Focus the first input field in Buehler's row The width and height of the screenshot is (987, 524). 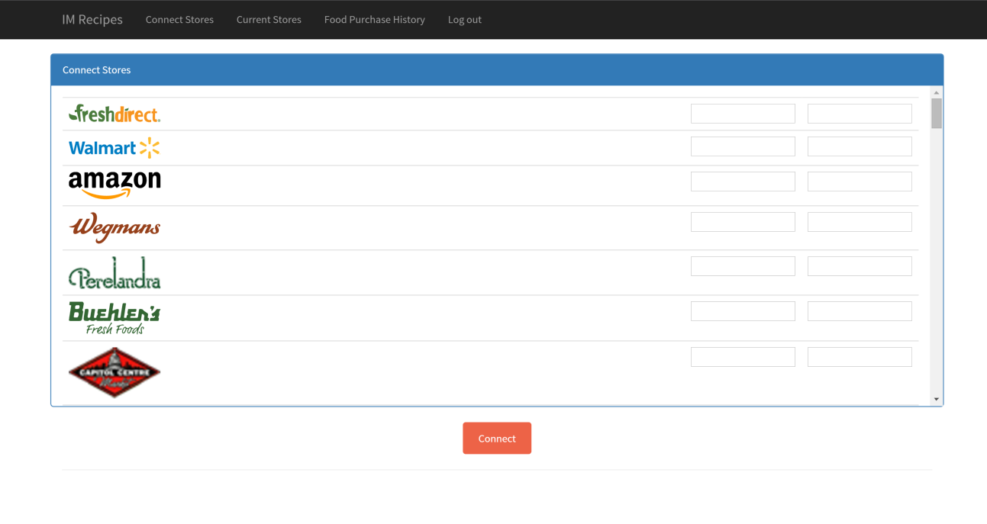[743, 311]
